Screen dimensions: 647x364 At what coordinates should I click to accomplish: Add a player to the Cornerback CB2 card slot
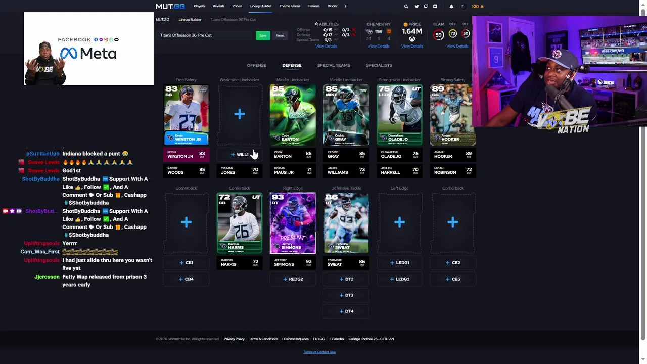[453, 222]
